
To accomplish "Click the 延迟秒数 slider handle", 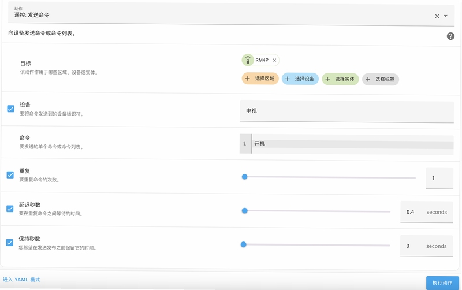I will [x=244, y=211].
